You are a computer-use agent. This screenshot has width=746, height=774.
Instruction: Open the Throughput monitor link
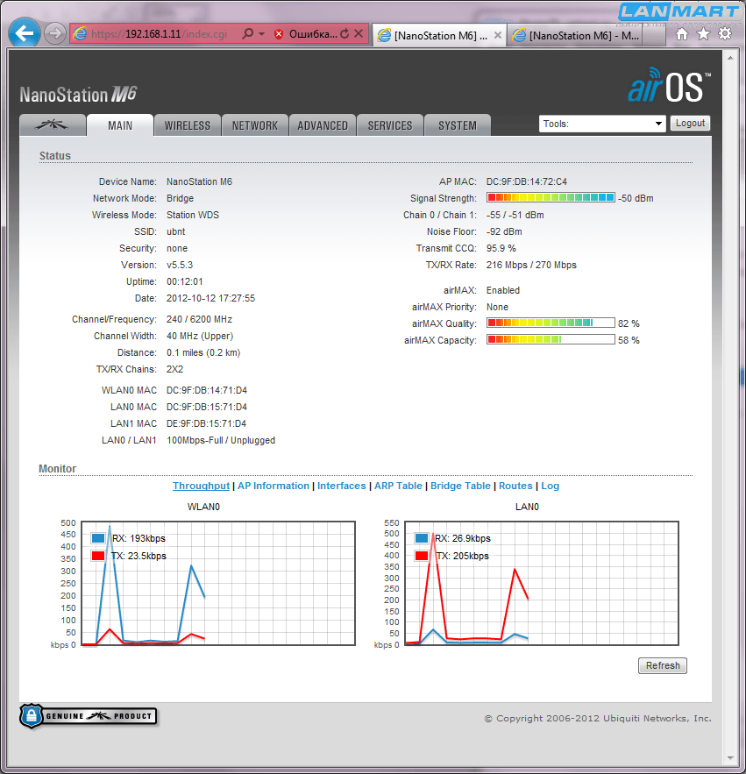[201, 486]
